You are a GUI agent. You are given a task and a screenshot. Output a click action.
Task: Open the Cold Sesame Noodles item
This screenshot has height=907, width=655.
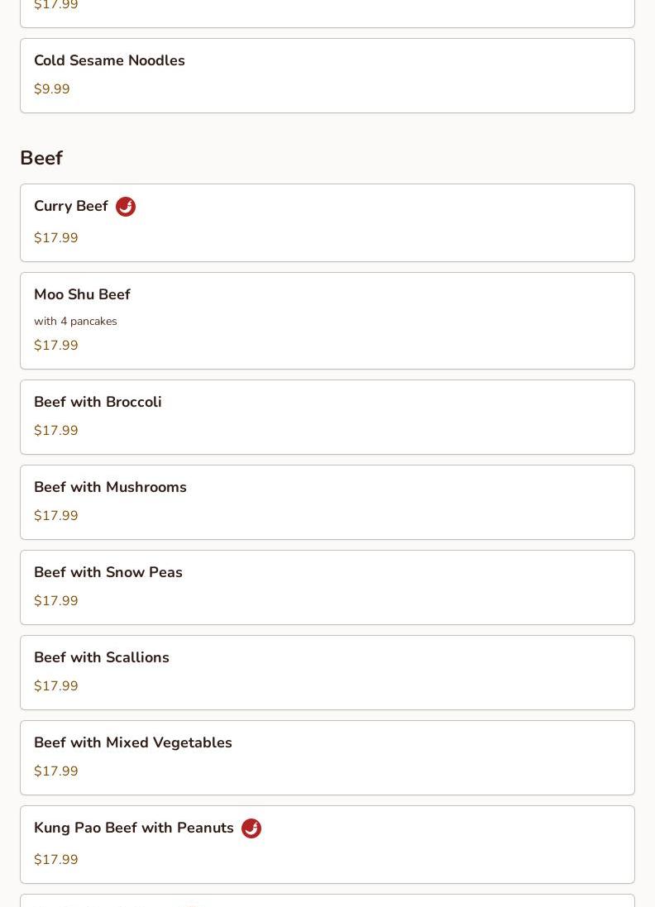(x=109, y=61)
